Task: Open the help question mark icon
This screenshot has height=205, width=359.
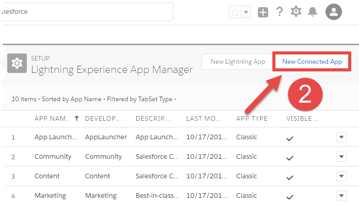Action: pyautogui.click(x=280, y=12)
